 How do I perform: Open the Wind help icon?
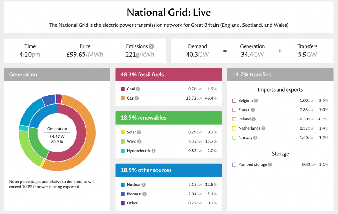click(x=140, y=141)
